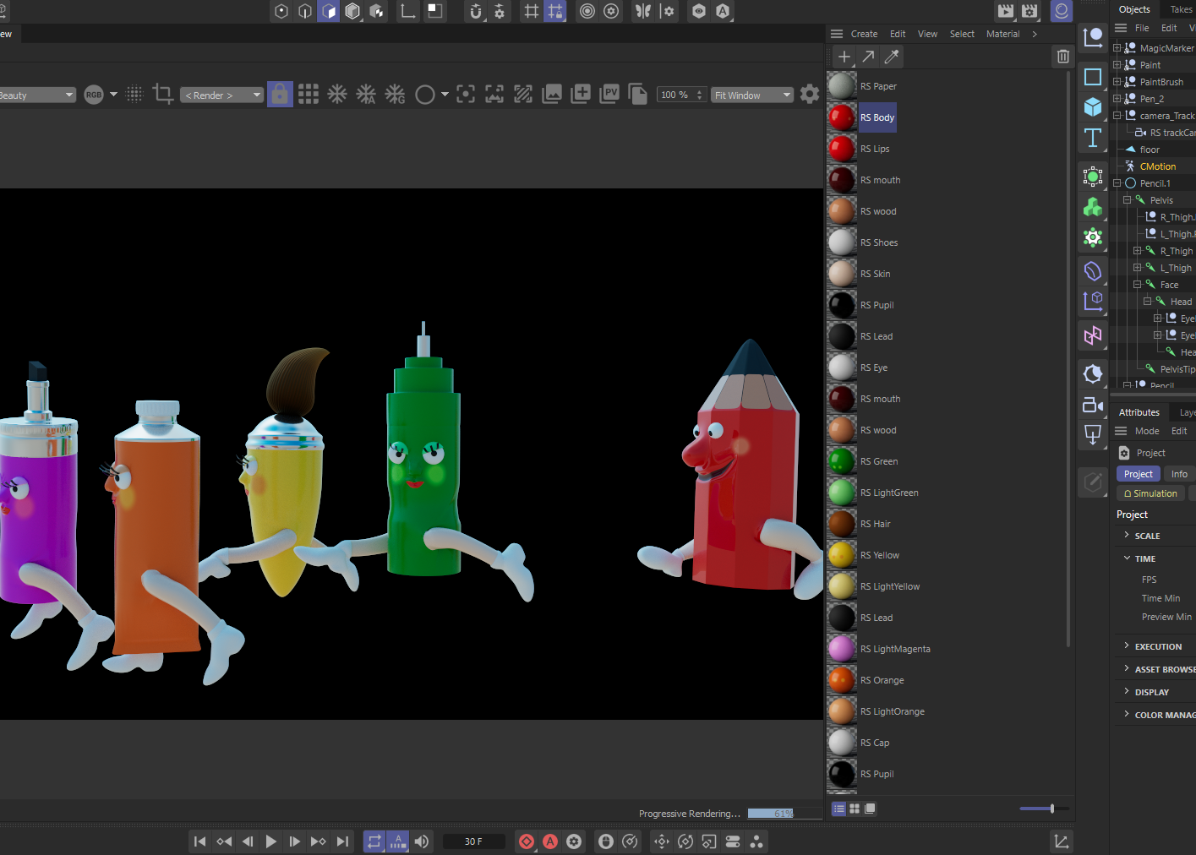Click the current frame field showing 30 F
Screen dimensions: 1196x855
(x=473, y=841)
